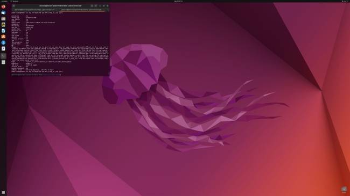The width and height of the screenshot is (350, 196).
Task: Open the Home folder desktop icon
Action: coord(344,190)
